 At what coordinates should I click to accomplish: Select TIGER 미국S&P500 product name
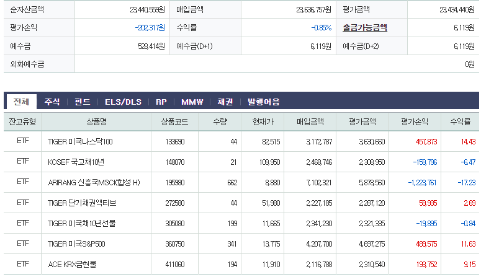coord(76,244)
